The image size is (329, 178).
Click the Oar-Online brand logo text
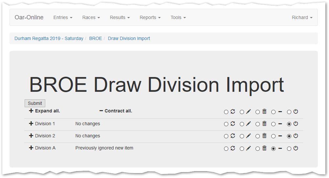[x=29, y=17]
